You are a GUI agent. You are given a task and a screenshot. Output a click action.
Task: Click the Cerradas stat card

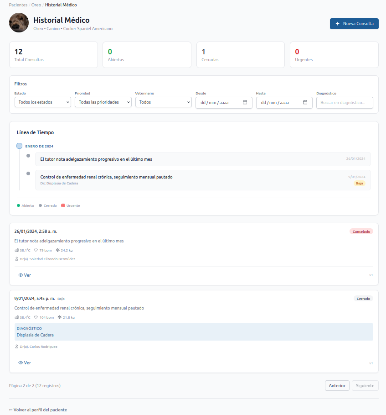241,55
